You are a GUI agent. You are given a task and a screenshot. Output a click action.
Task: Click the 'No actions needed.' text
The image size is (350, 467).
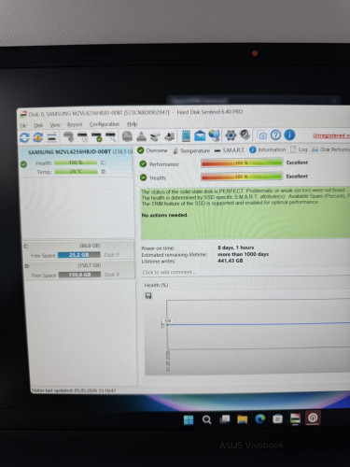(164, 215)
